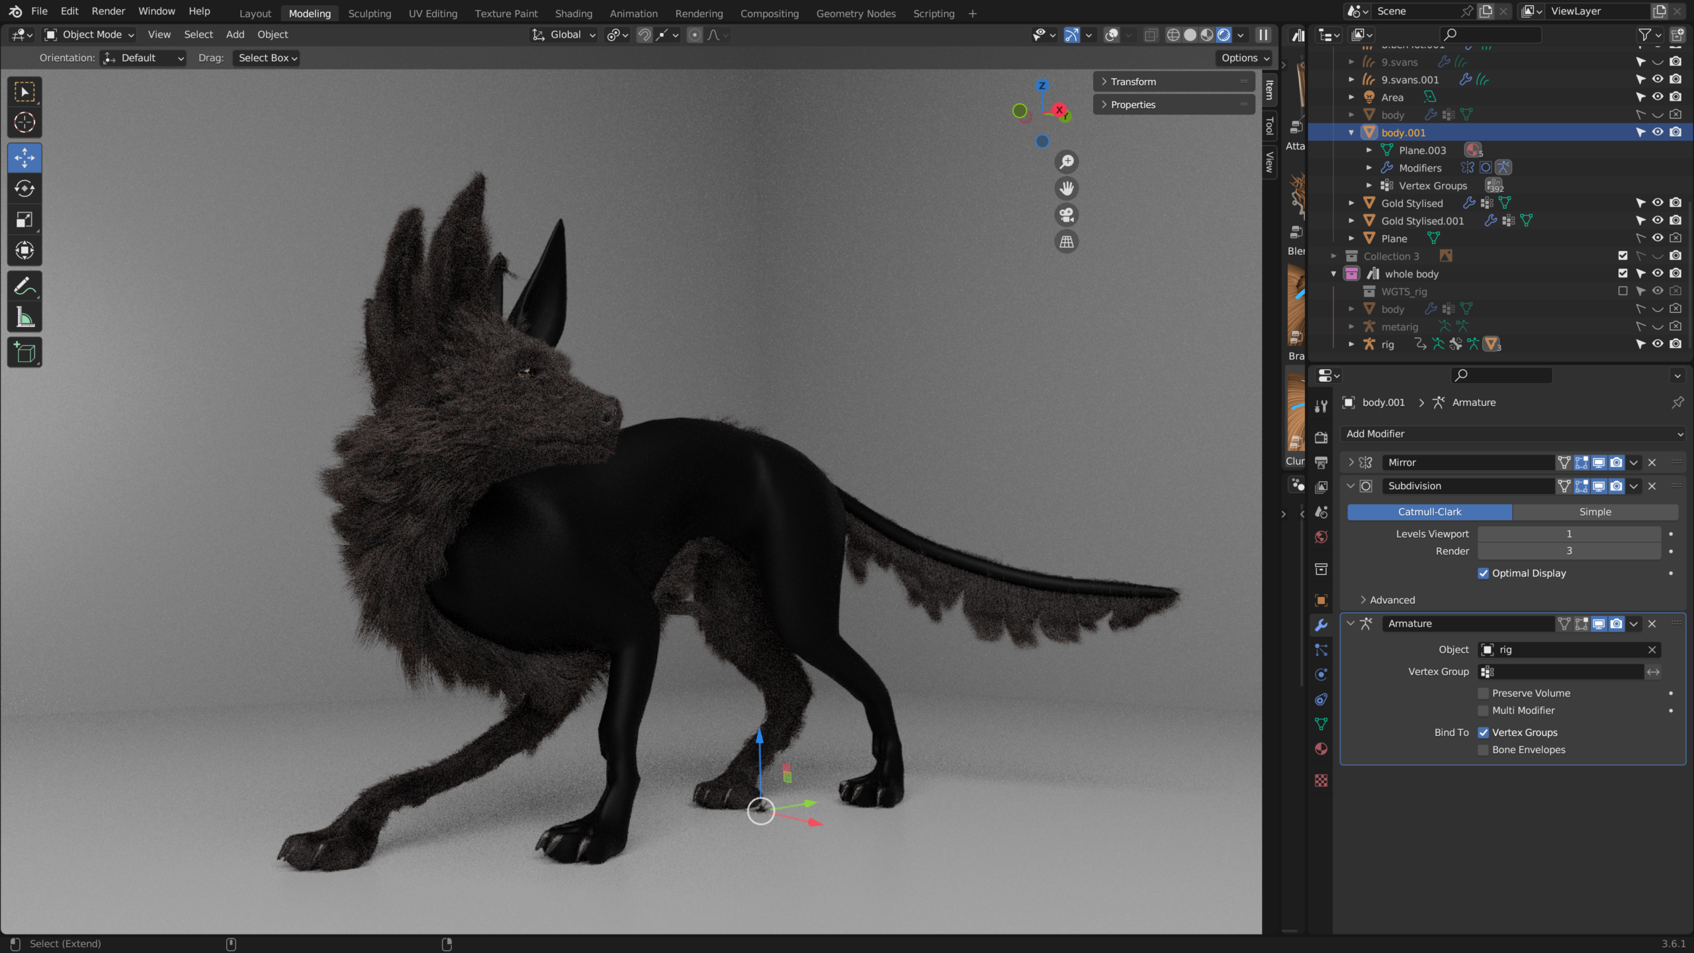
Task: Remove the Mirror modifier
Action: tap(1652, 463)
